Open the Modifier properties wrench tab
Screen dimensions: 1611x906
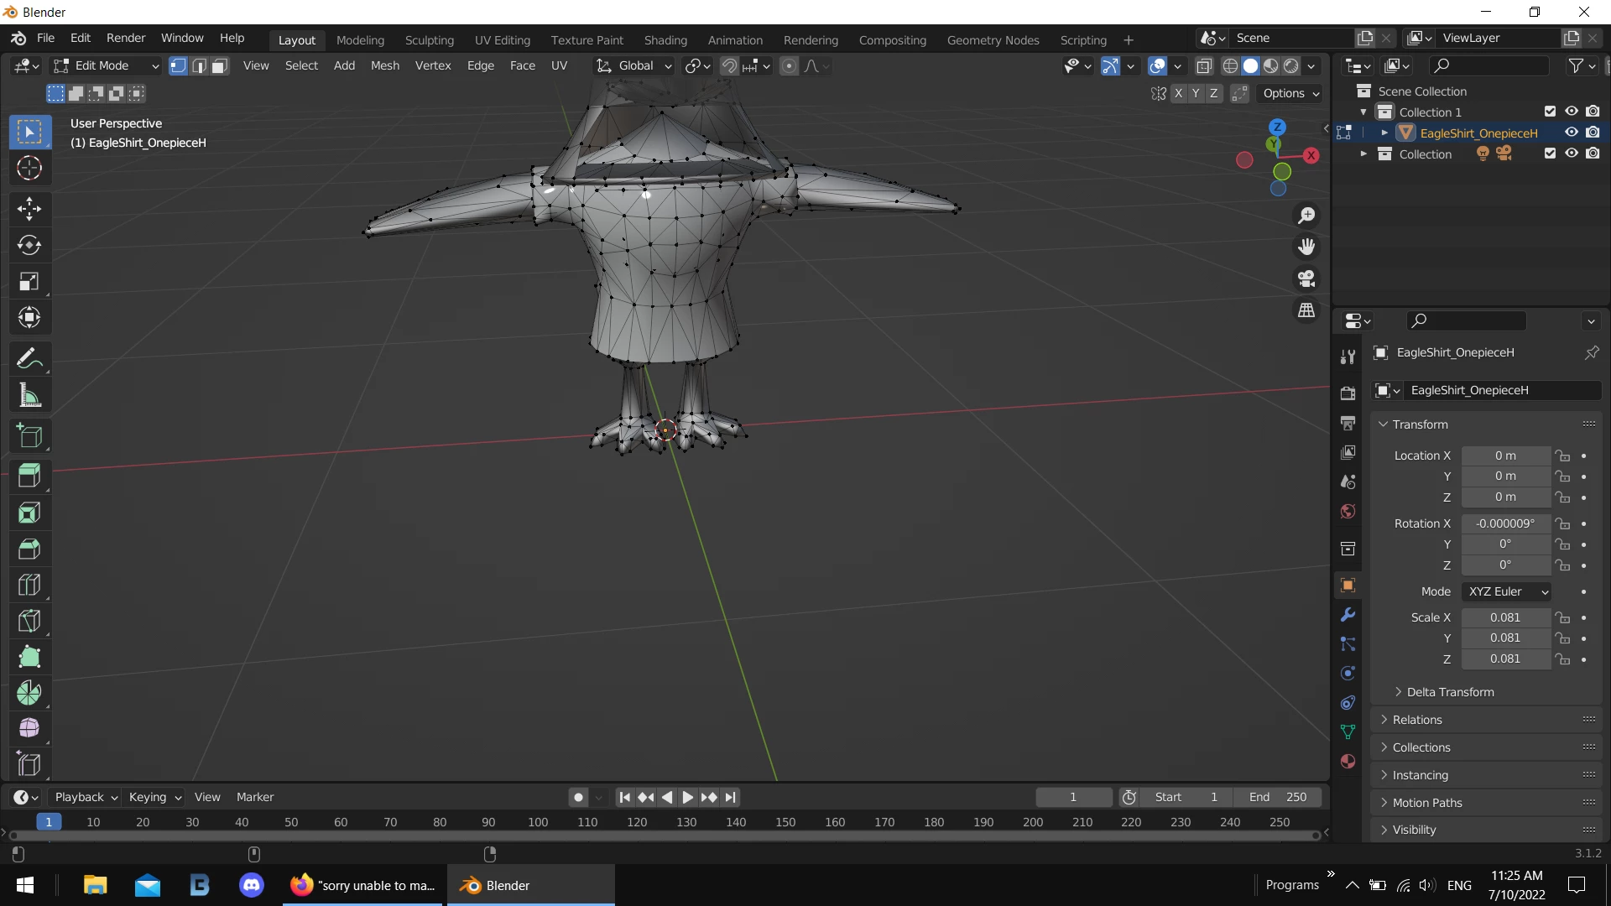click(1348, 615)
